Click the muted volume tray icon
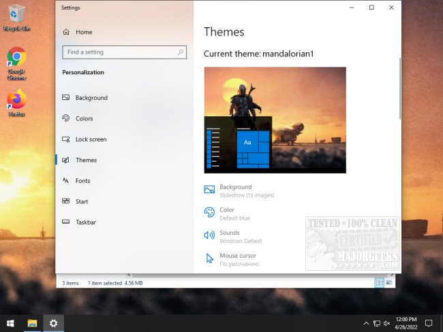The height and width of the screenshot is (332, 443). (386, 323)
